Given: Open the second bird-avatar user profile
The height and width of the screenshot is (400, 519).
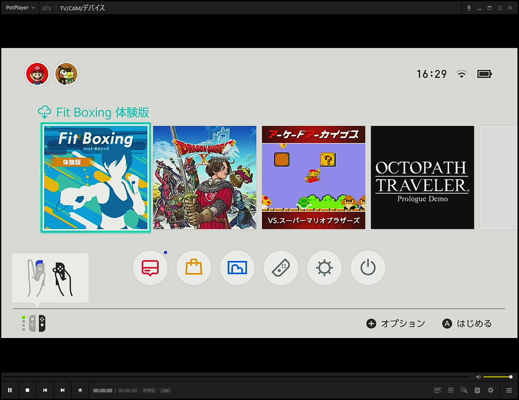Looking at the screenshot, I should 66,74.
